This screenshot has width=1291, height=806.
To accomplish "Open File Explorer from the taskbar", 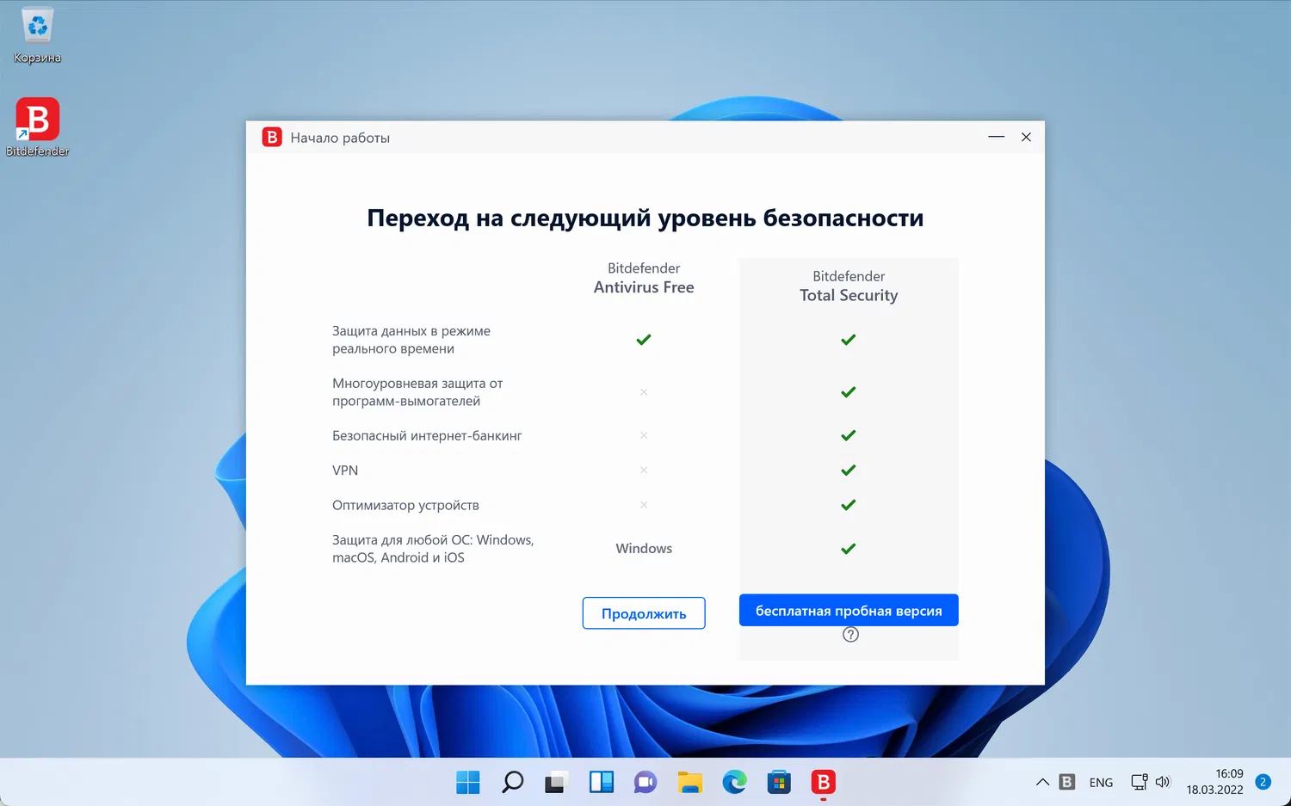I will [x=690, y=782].
